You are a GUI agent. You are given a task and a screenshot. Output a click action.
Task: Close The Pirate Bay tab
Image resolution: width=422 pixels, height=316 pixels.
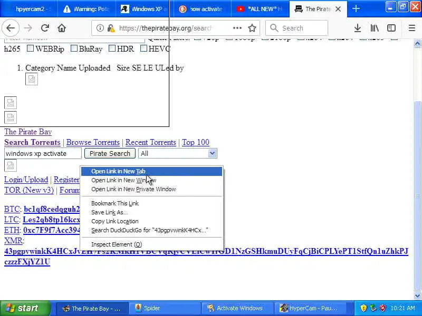[338, 9]
